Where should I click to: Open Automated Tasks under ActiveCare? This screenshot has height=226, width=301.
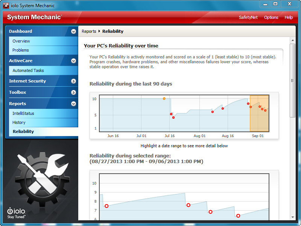44,70
